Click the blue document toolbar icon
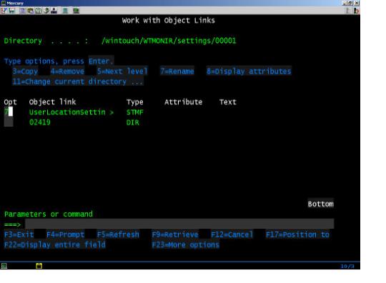 [x=23, y=11]
